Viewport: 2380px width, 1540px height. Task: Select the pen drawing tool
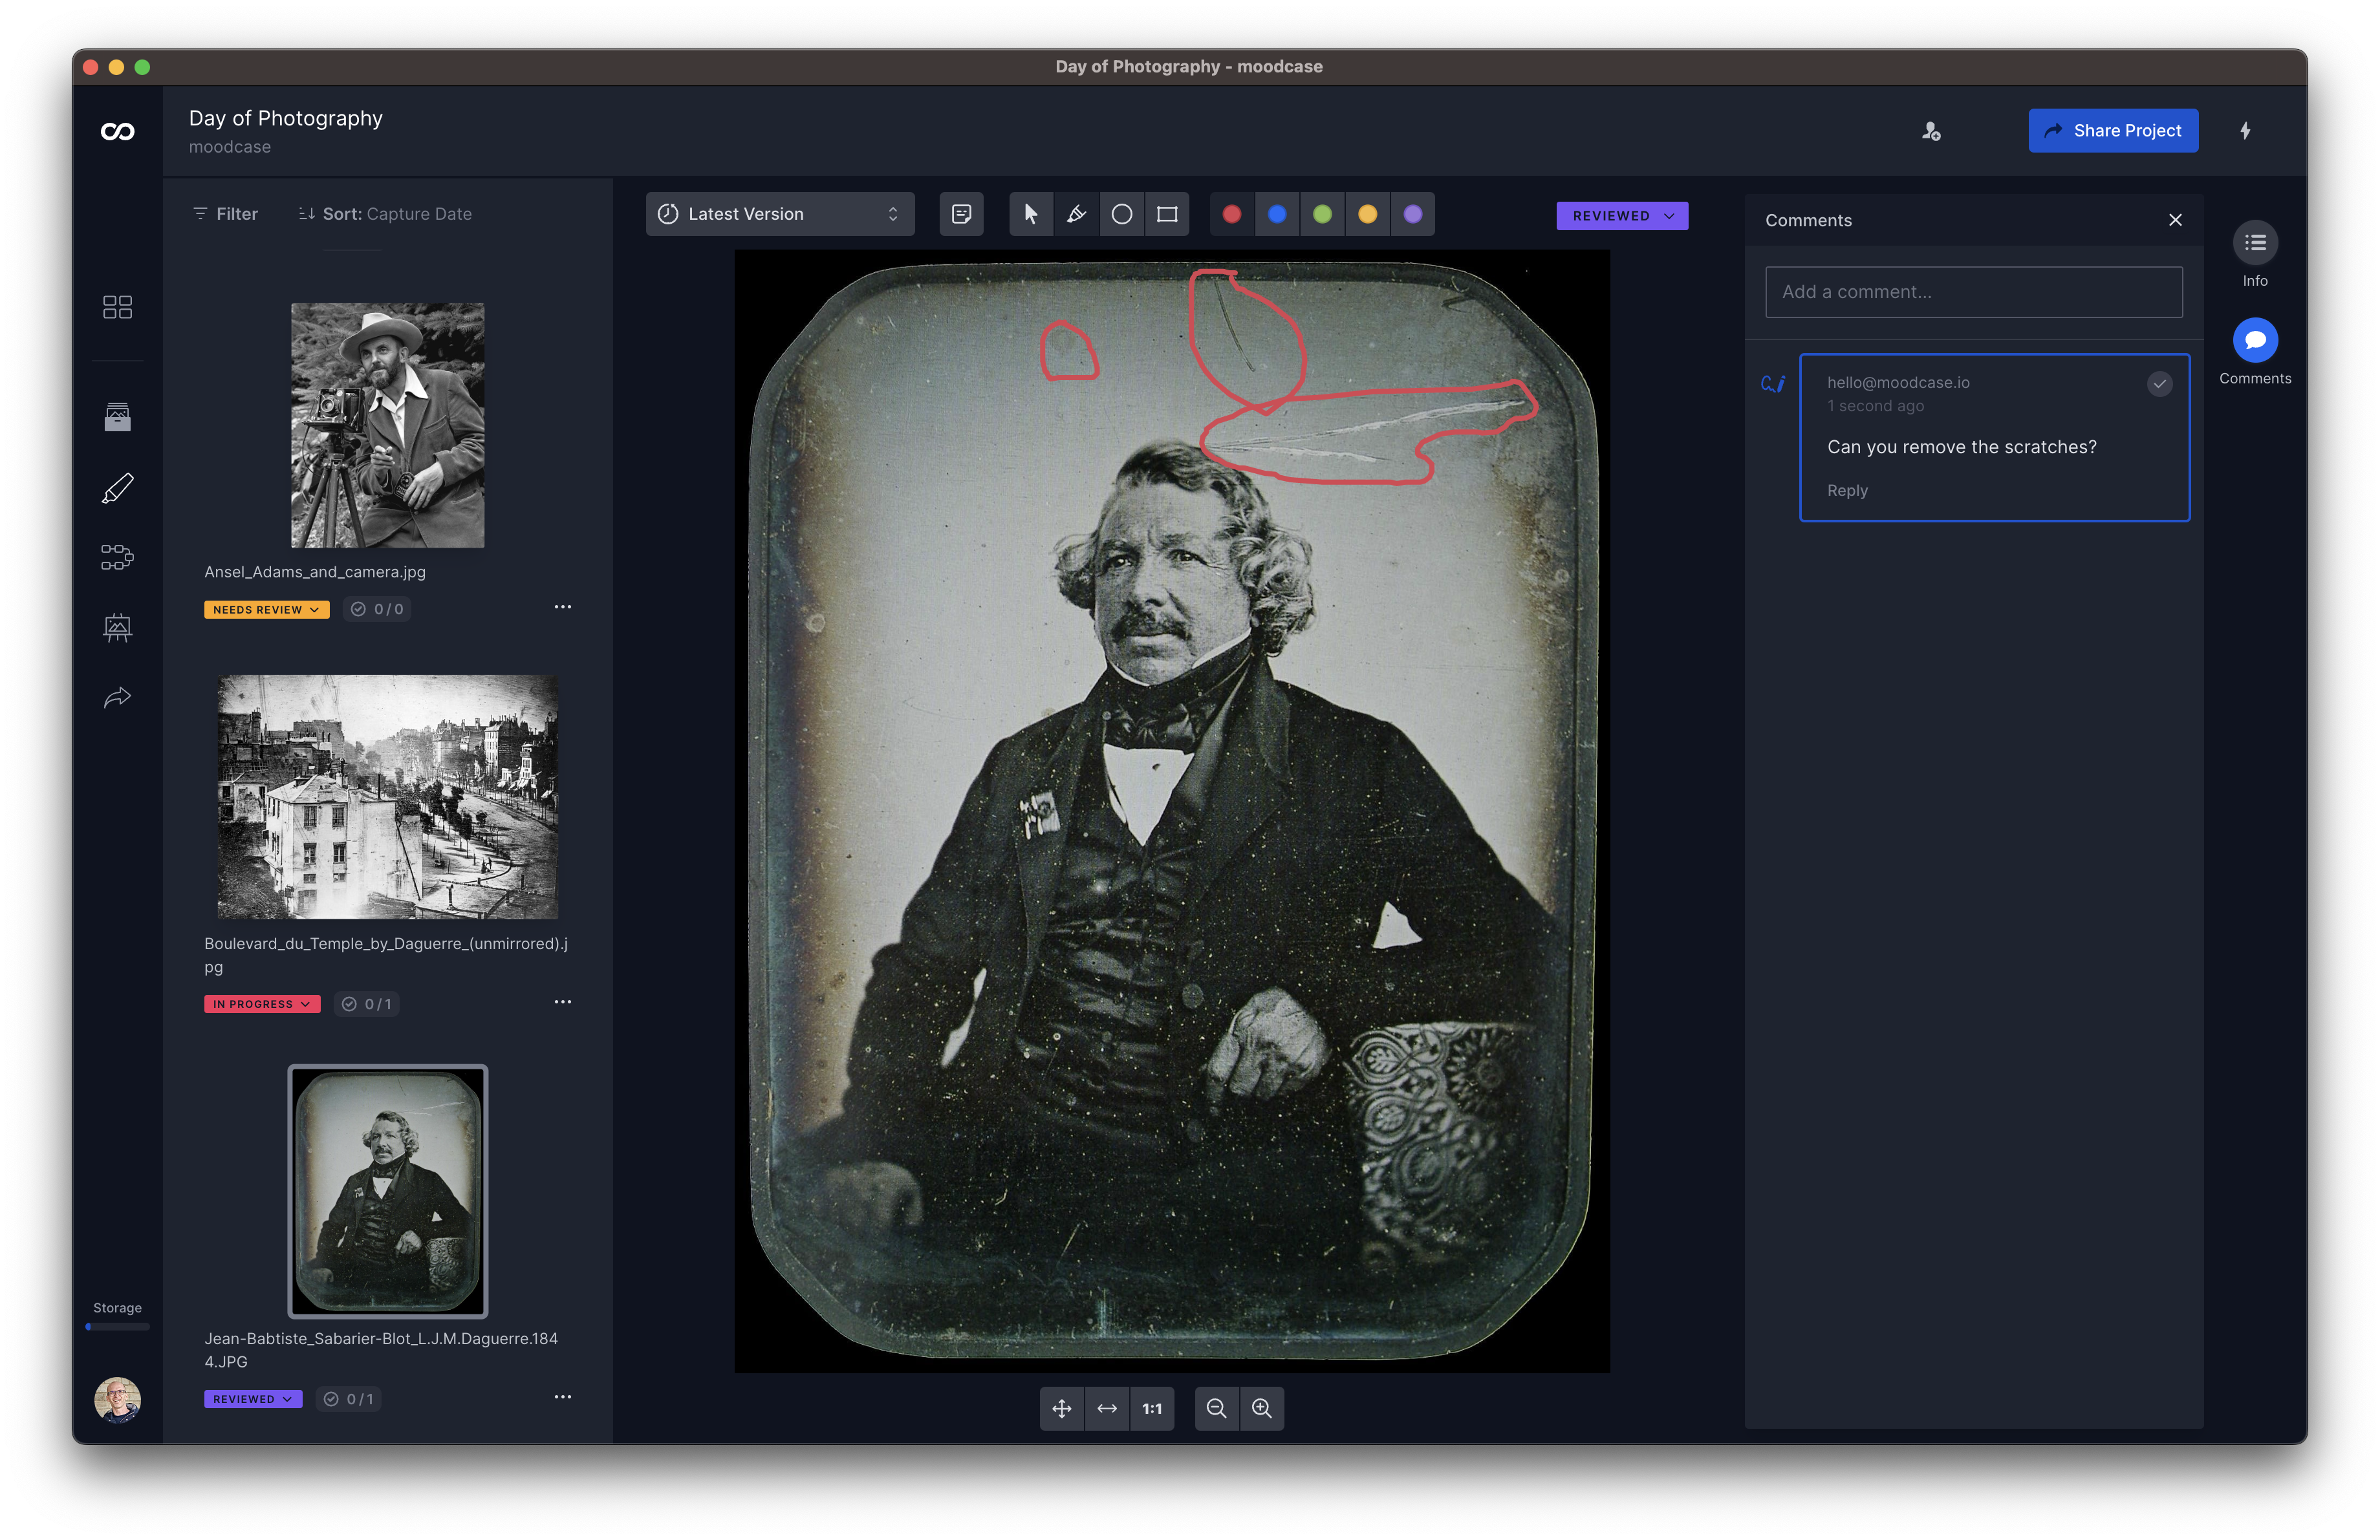(1076, 214)
